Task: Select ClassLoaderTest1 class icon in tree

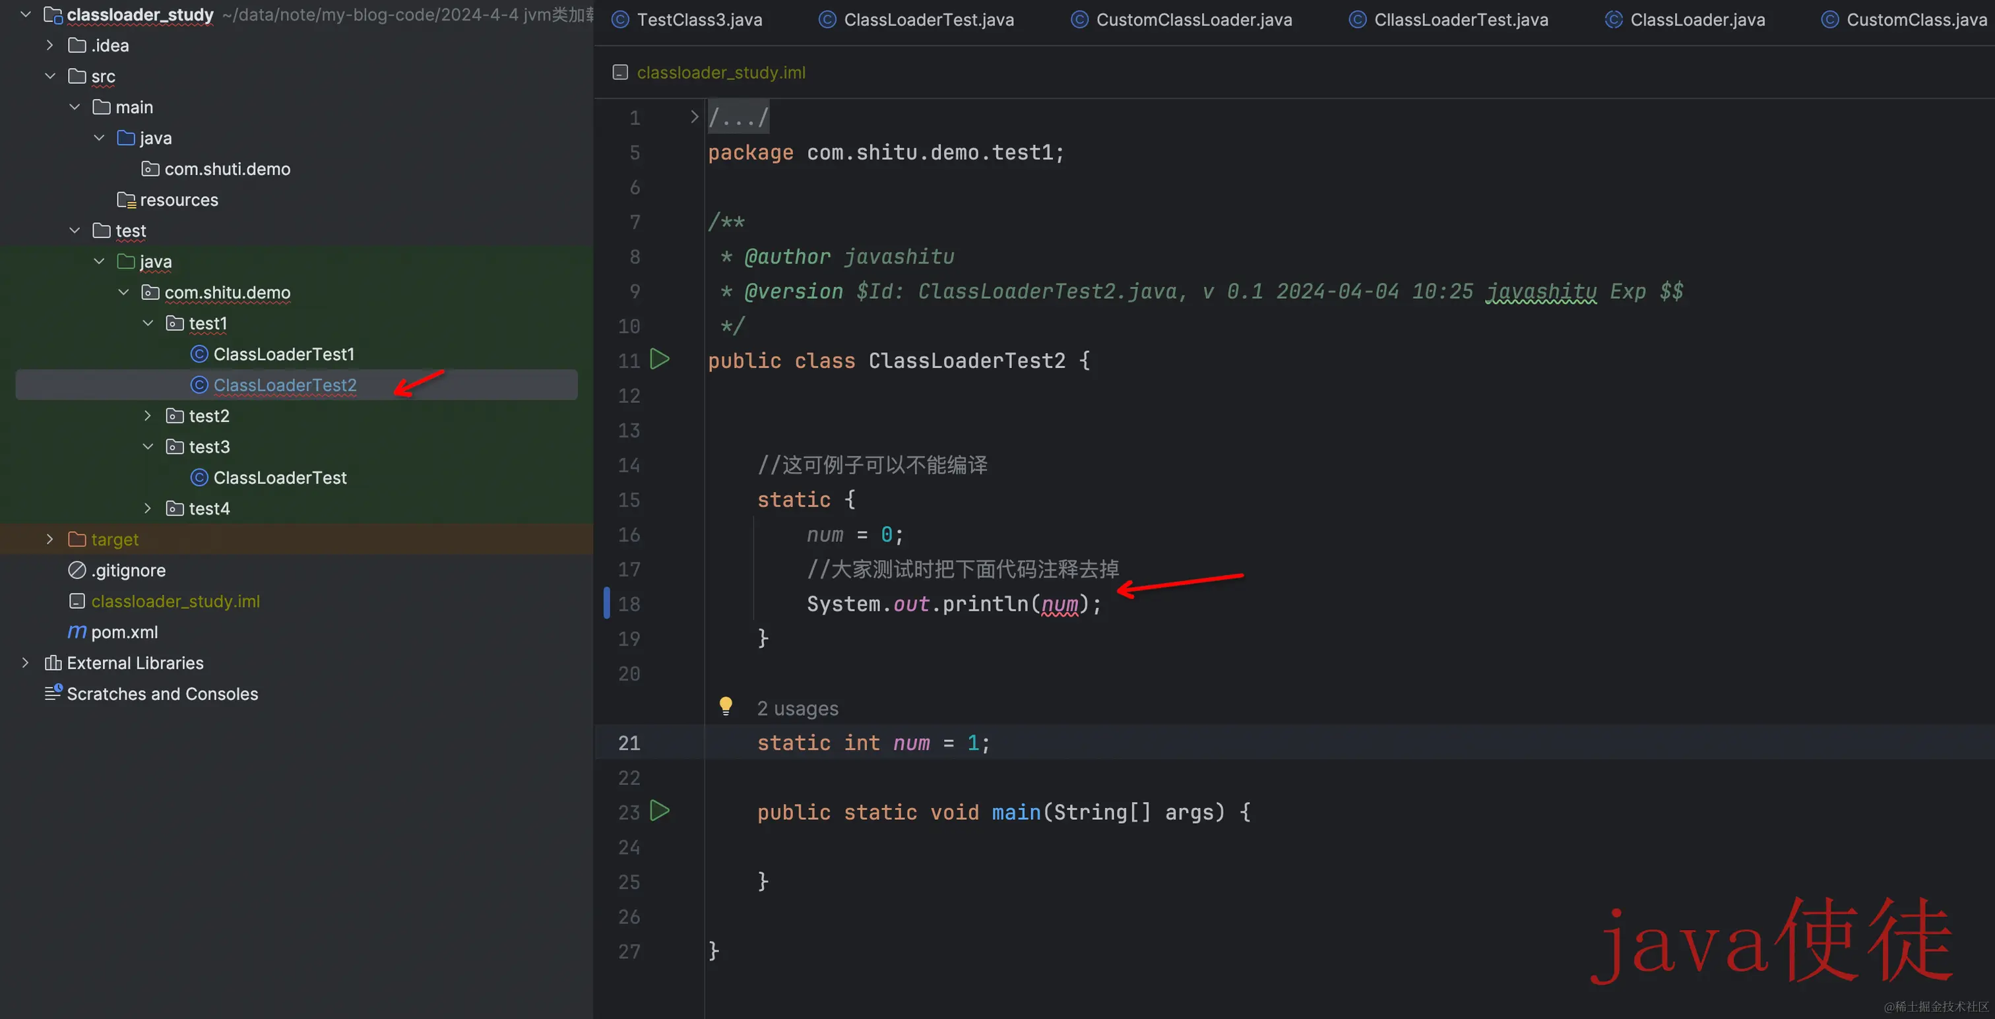Action: pyautogui.click(x=199, y=354)
